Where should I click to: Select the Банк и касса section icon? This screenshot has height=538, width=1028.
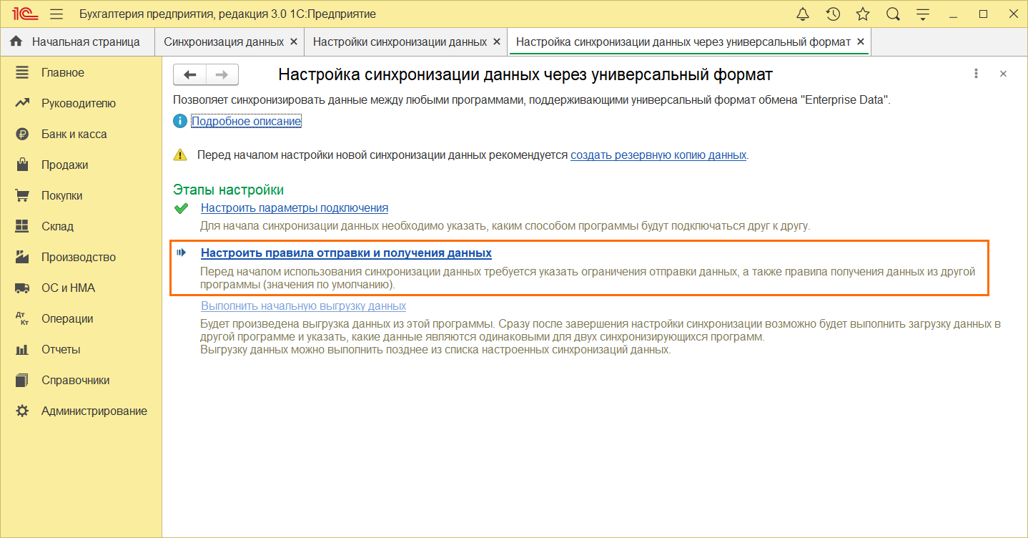(x=22, y=133)
